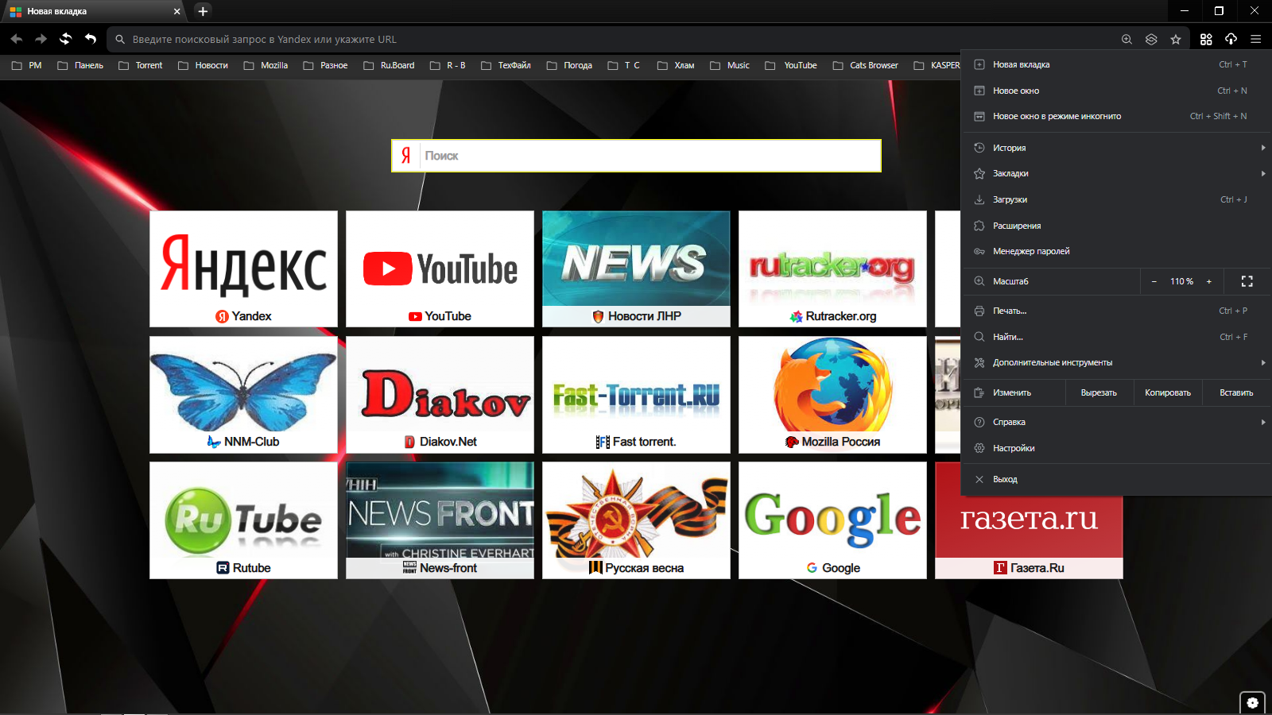Screen dimensions: 1272x715
Task: Open the Русская весна tile
Action: click(636, 520)
